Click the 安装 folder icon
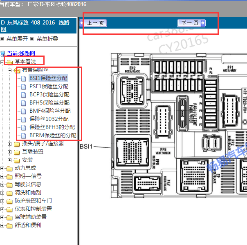The height and width of the screenshot is (245, 247). point(17,160)
